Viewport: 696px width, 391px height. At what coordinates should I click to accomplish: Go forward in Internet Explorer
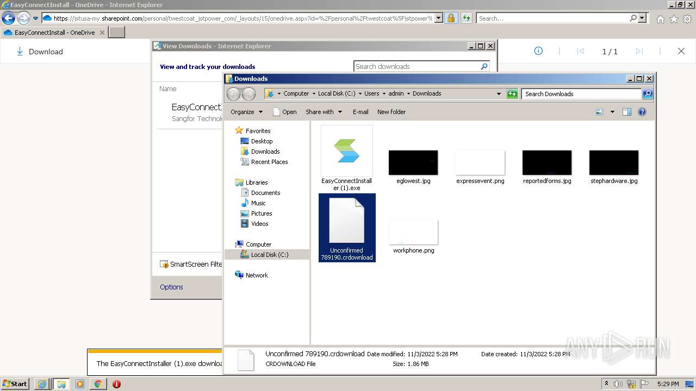point(23,18)
